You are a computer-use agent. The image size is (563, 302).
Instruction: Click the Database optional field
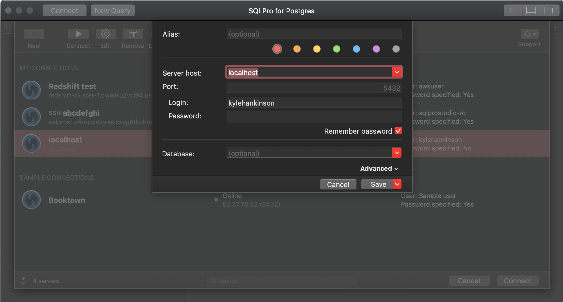309,153
